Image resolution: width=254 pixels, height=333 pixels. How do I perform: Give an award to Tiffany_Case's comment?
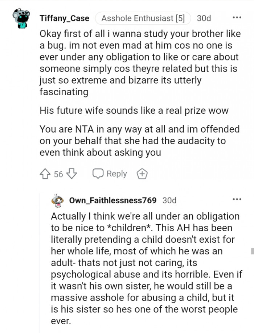click(x=142, y=174)
